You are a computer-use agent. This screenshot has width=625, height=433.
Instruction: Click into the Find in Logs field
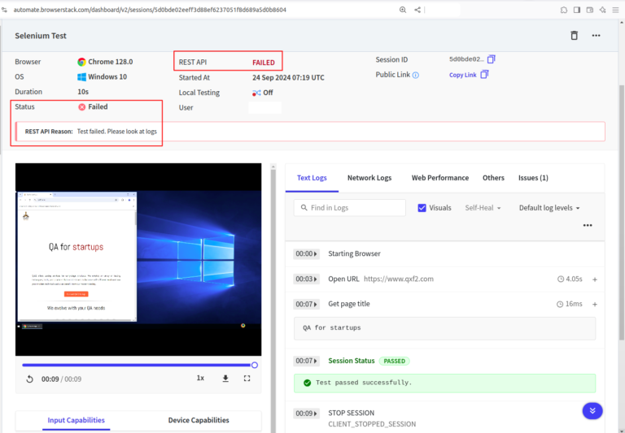(x=350, y=208)
